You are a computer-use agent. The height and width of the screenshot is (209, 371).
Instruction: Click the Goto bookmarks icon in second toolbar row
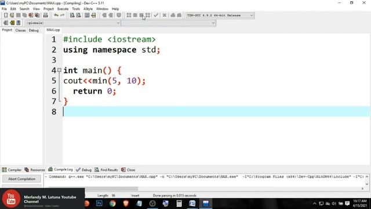click(19, 23)
